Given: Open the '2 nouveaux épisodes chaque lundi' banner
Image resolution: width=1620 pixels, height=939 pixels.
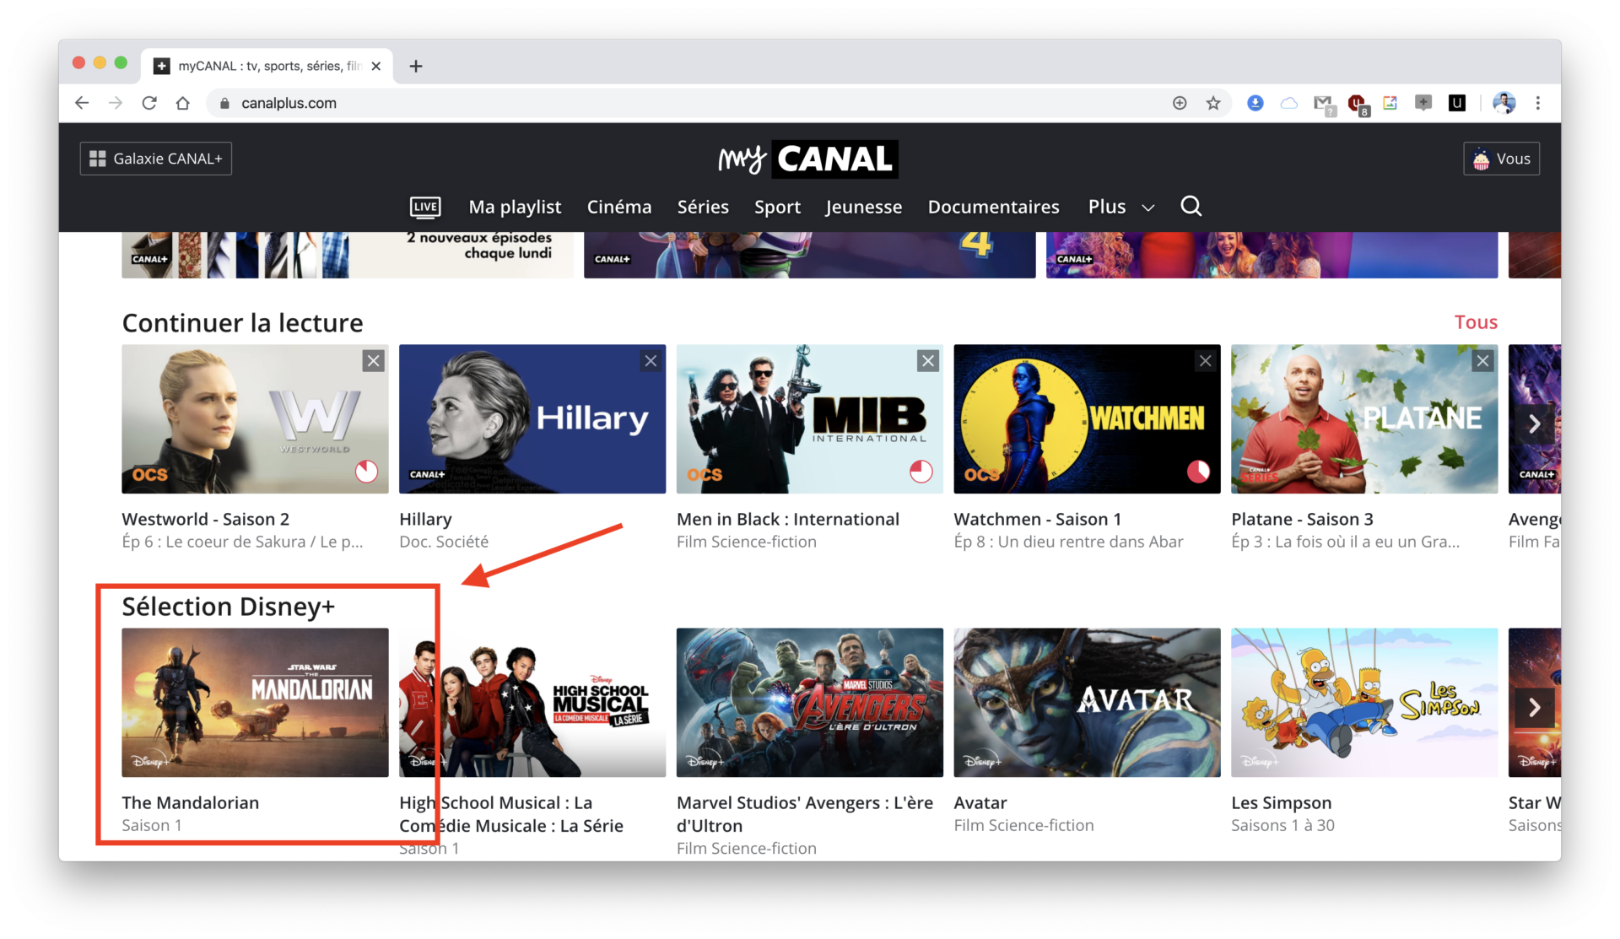Looking at the screenshot, I should coord(348,255).
